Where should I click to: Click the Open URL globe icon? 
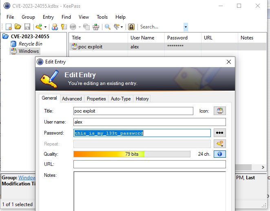point(73,27)
